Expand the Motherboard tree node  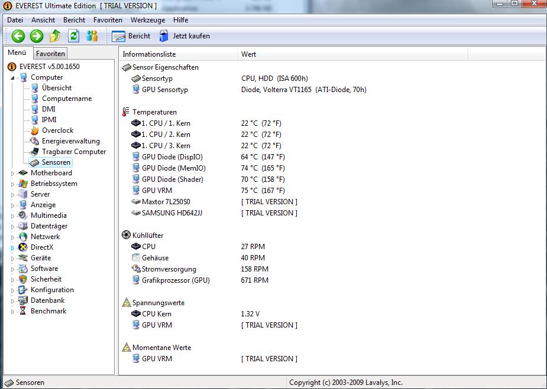(x=12, y=173)
